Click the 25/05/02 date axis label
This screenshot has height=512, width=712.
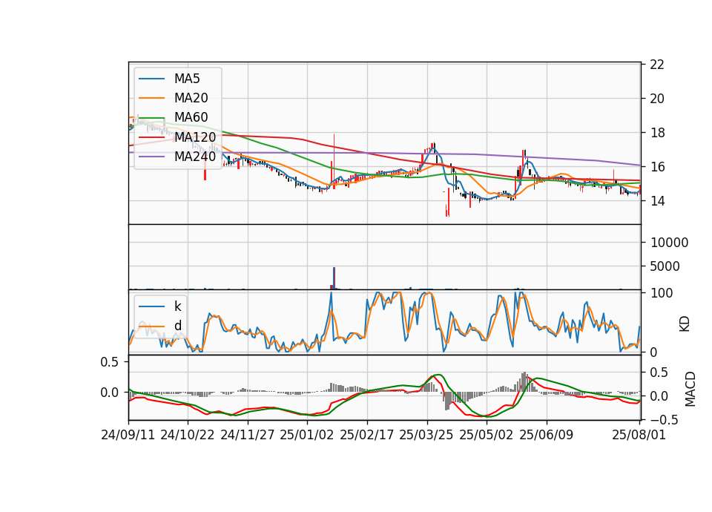(487, 435)
